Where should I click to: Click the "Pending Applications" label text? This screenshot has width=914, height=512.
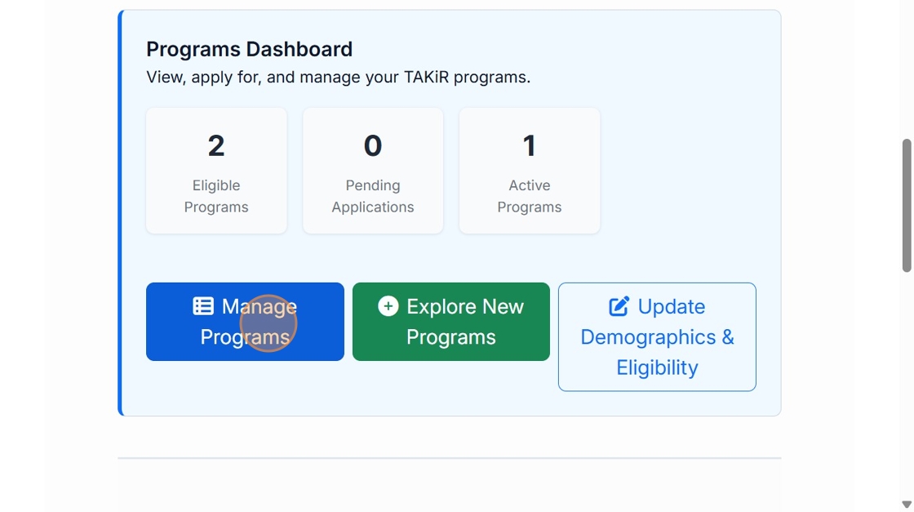[373, 196]
